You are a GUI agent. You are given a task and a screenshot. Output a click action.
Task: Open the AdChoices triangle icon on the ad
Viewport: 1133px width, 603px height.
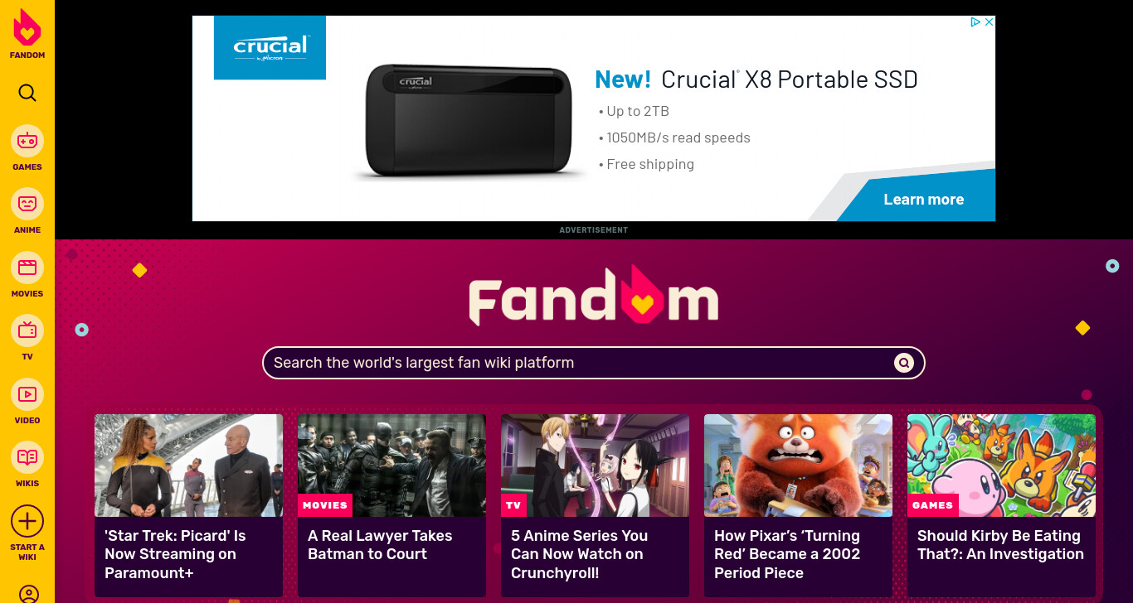976,22
